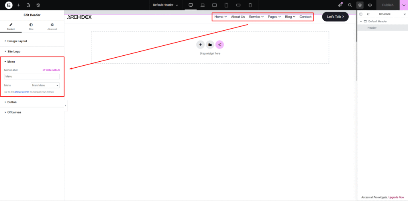
Task: Switch to the Advanced tab
Action: pyautogui.click(x=52, y=26)
